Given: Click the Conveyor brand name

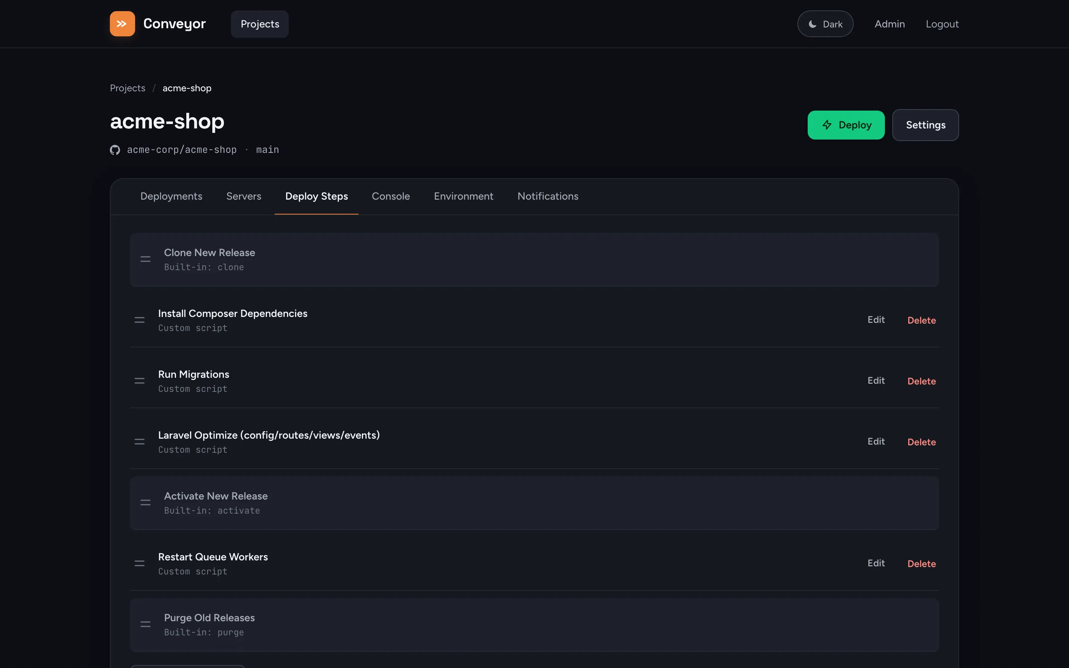Looking at the screenshot, I should point(174,24).
